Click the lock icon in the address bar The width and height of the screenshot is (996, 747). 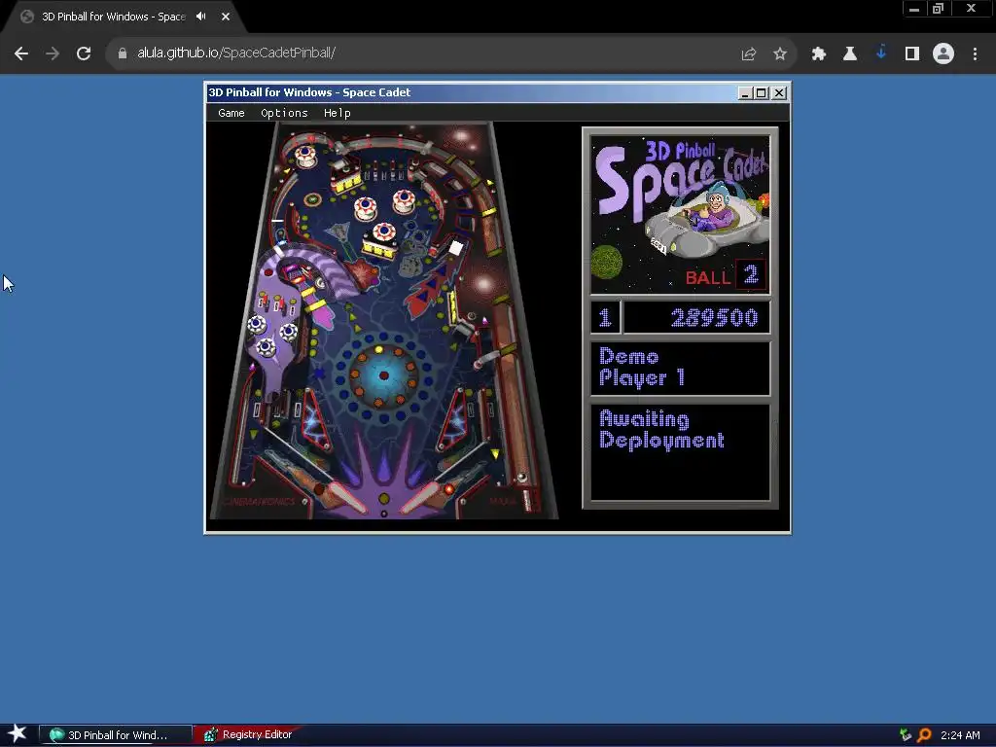[x=122, y=53]
